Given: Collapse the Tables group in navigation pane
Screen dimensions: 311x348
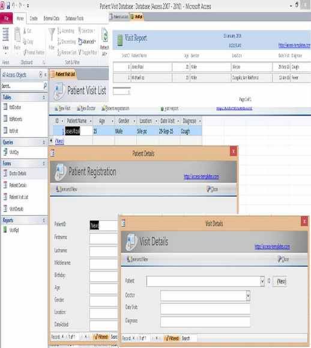Looking at the screenshot, I should [44, 97].
